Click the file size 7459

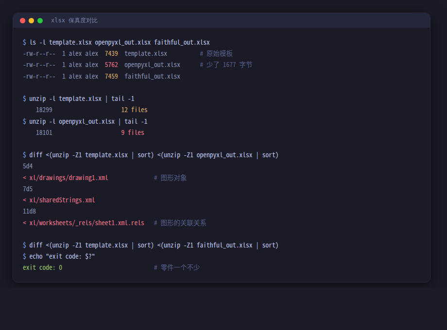coord(111,76)
